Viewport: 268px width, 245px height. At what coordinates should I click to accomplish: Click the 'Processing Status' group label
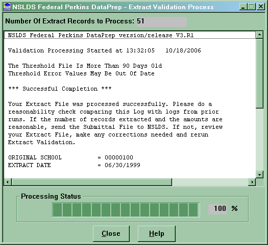[51, 197]
